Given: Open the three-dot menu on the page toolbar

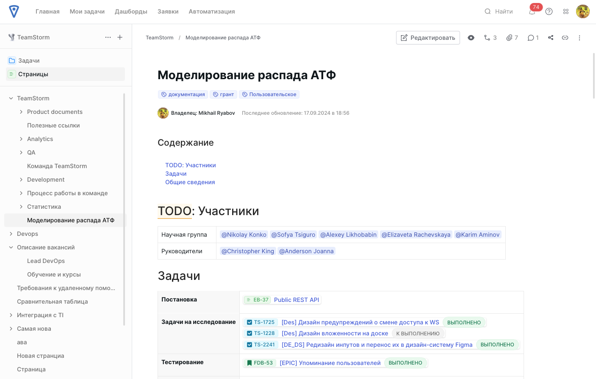Looking at the screenshot, I should coord(579,38).
